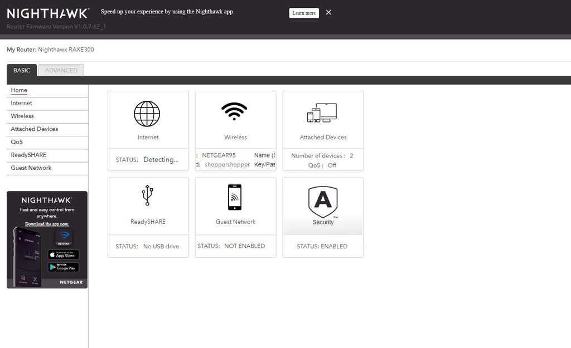Open the ReadySHARE USB icon
The image size is (571, 348).
pos(147,195)
